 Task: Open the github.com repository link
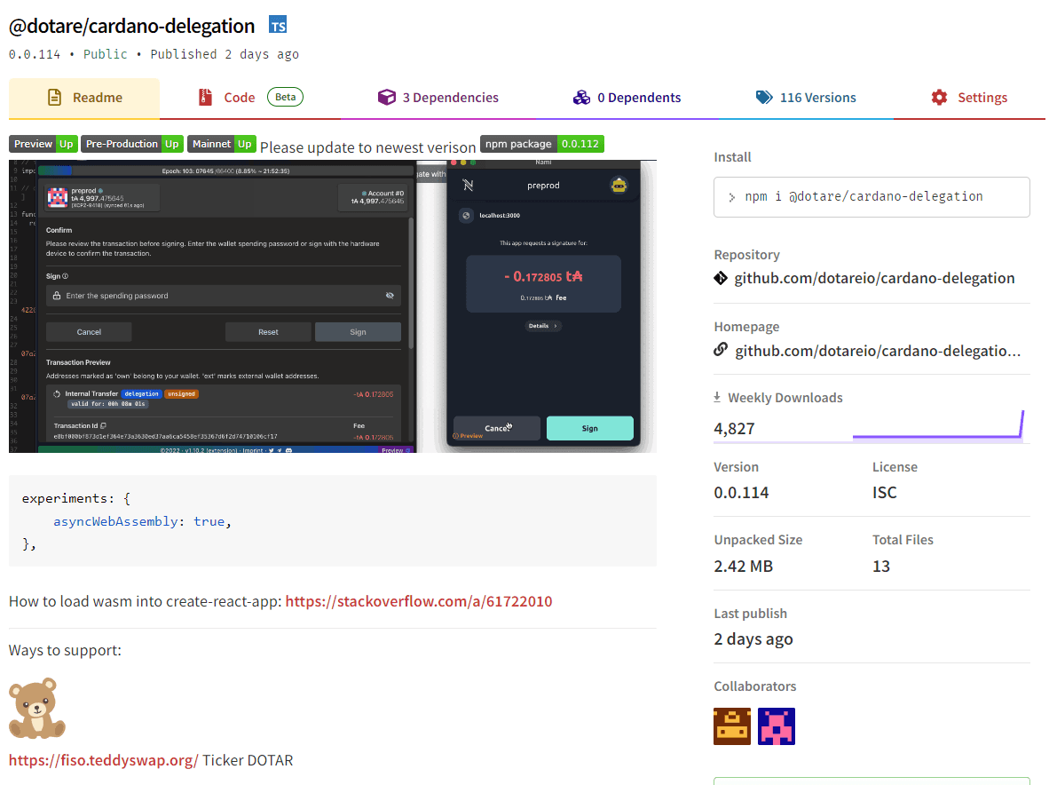(x=874, y=279)
